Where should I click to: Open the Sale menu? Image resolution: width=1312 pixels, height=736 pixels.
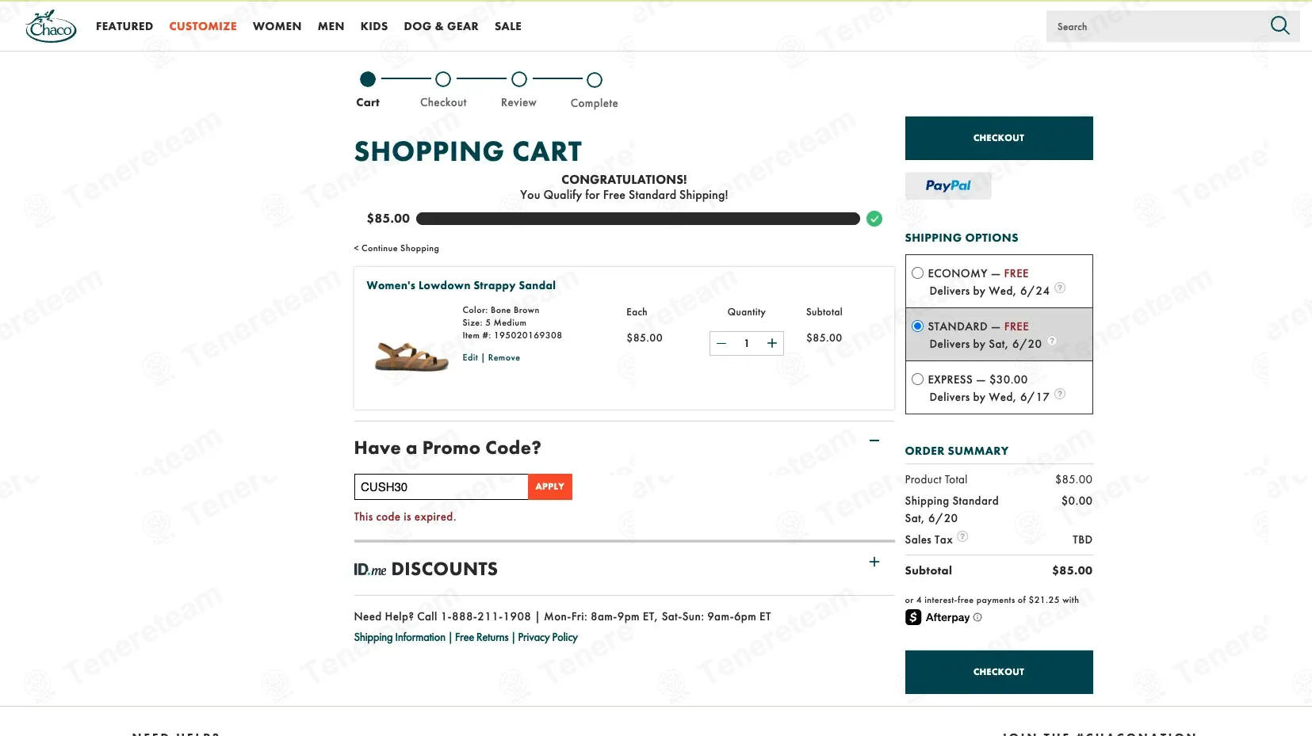pyautogui.click(x=508, y=26)
